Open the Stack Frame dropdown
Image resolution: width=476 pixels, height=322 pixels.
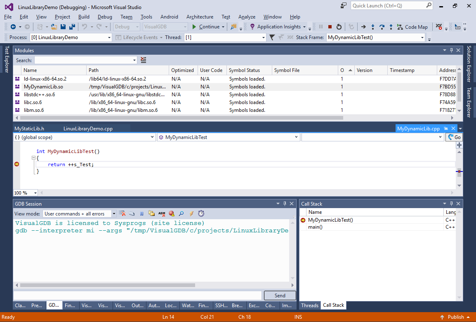tap(422, 37)
